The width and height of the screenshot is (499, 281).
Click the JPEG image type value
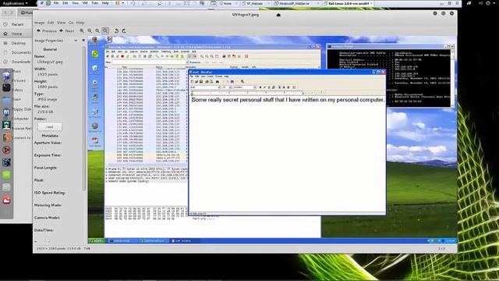pos(48,99)
